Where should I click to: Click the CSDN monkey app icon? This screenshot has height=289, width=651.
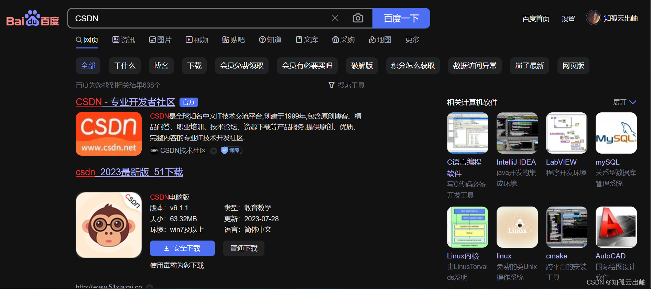click(109, 225)
